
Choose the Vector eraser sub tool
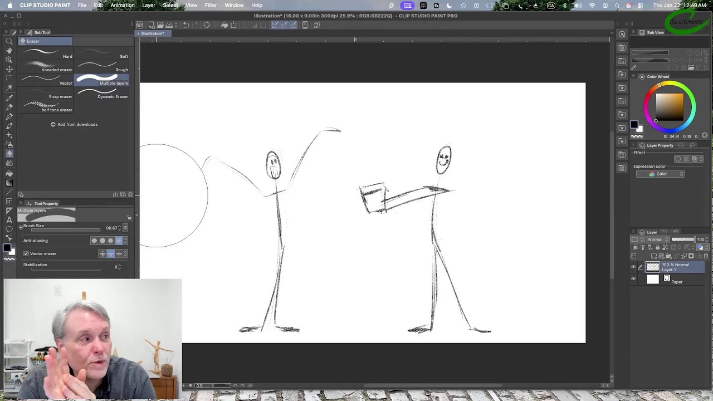click(x=46, y=80)
